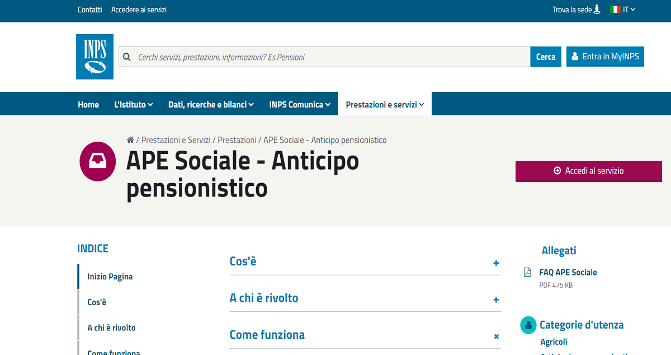Click Entra in MyINPS button
The height and width of the screenshot is (355, 671).
605,57
